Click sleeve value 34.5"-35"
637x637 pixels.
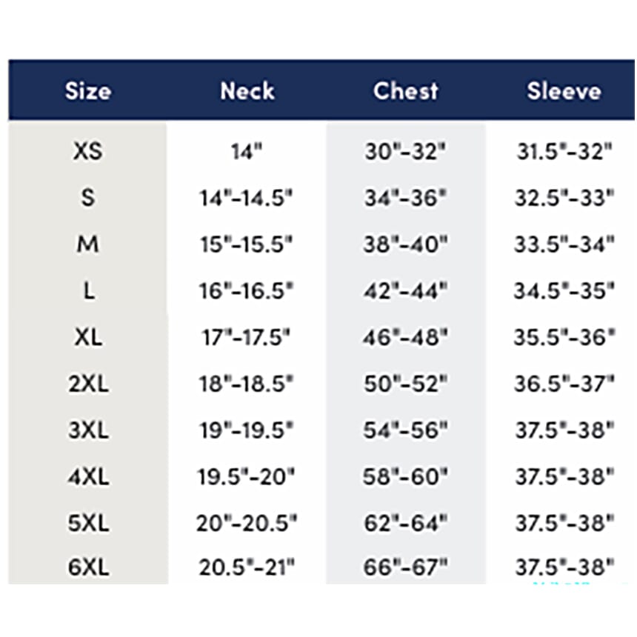tap(564, 291)
